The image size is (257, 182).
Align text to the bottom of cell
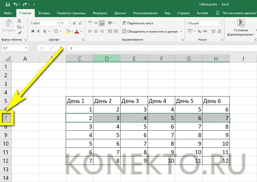click(102, 23)
